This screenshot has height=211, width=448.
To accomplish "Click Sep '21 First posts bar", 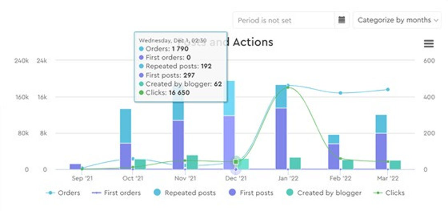I will (x=75, y=166).
